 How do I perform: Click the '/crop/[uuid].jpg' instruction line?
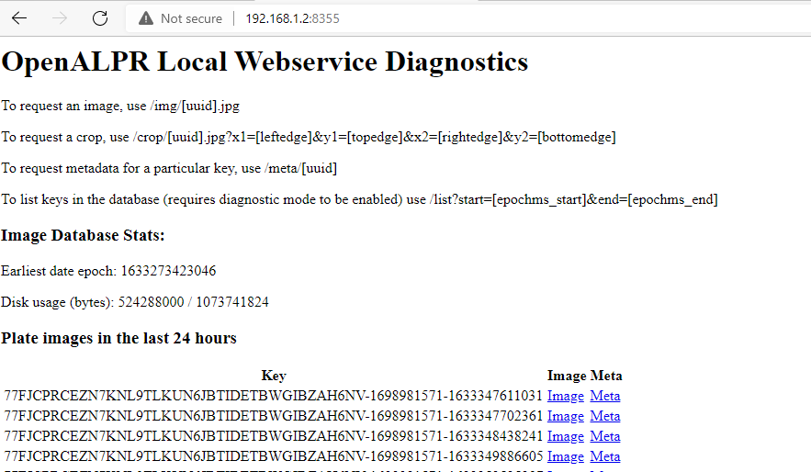309,137
